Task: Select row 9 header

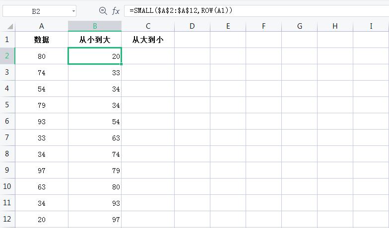Action: [7, 170]
